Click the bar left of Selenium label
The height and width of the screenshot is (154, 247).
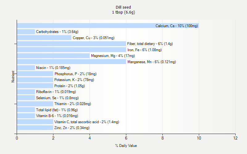pos(26,98)
